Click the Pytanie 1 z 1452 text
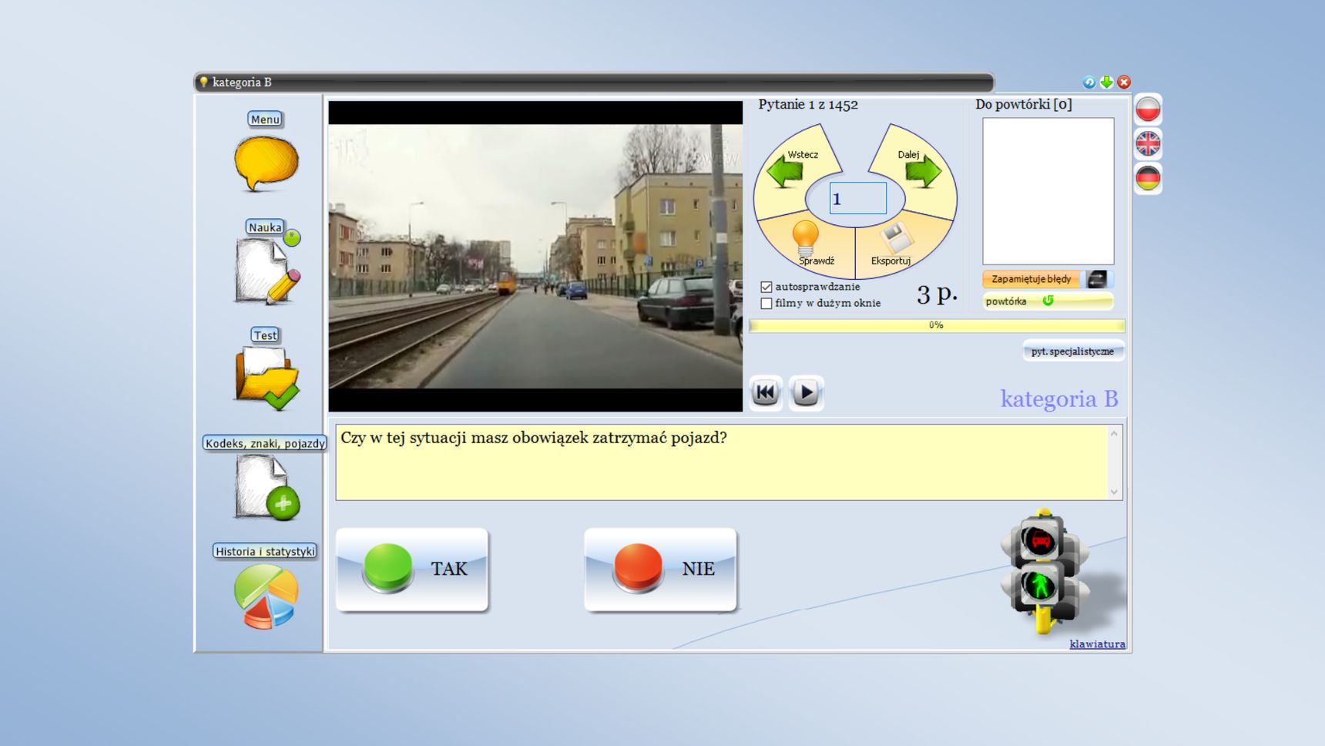Image resolution: width=1325 pixels, height=746 pixels. click(x=807, y=105)
